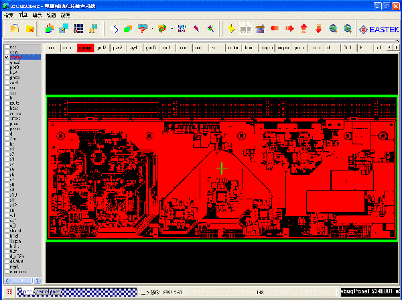Viewport: 402px width, 300px height.
Task: Click the open folder icon in toolbar
Action: click(x=15, y=28)
